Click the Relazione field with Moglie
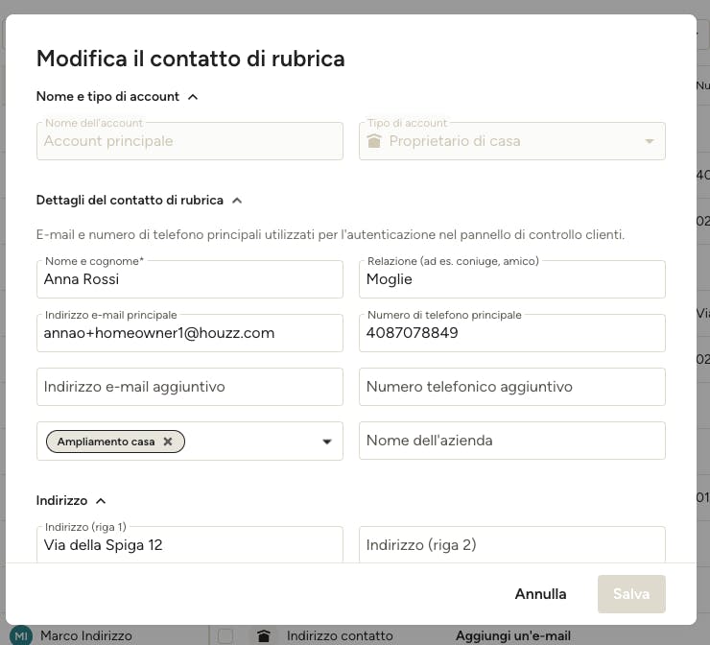Screen dimensions: 710x645 512,279
